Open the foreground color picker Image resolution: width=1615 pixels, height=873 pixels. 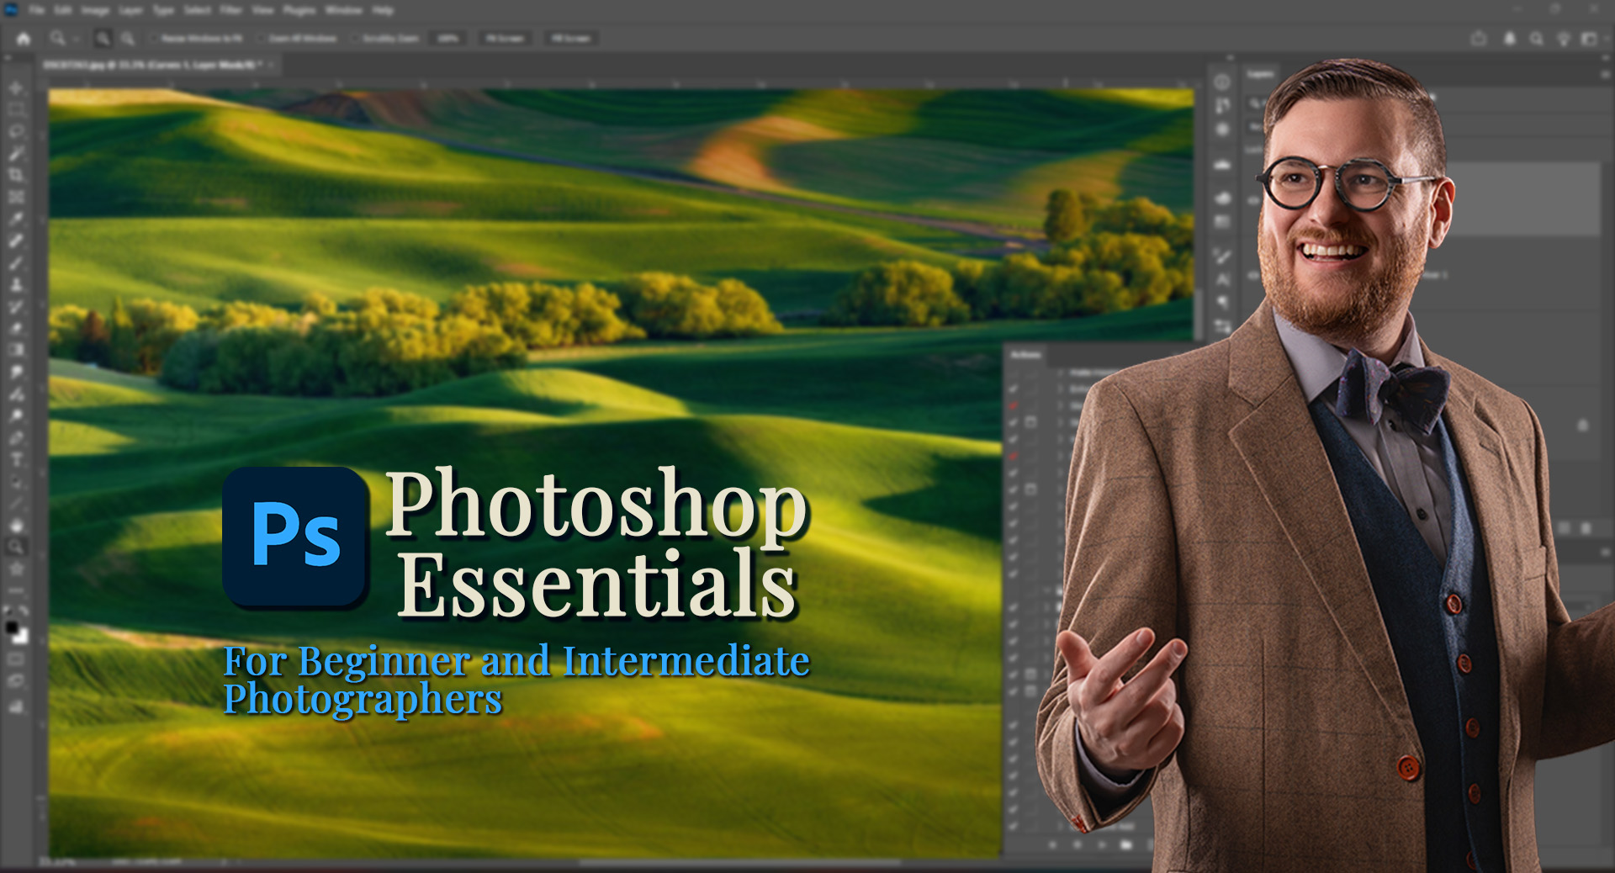[x=12, y=627]
